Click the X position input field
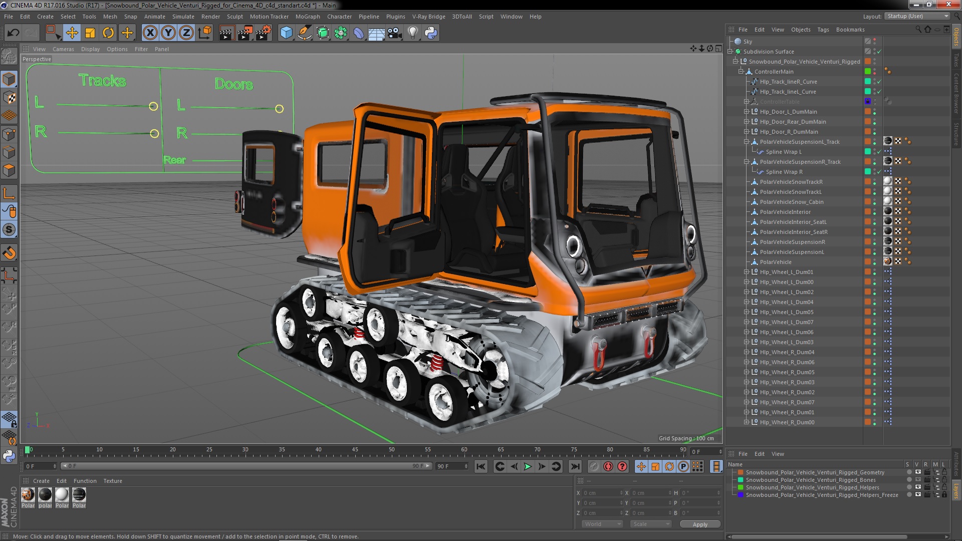The width and height of the screenshot is (962, 541). click(602, 493)
